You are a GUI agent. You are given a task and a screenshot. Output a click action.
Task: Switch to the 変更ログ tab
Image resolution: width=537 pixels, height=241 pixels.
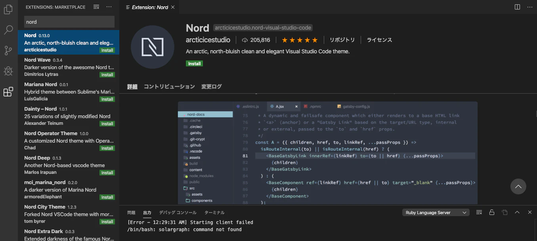[x=212, y=87]
